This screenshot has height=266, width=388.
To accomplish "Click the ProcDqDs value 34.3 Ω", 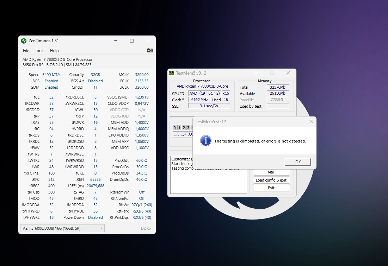I will (142, 173).
